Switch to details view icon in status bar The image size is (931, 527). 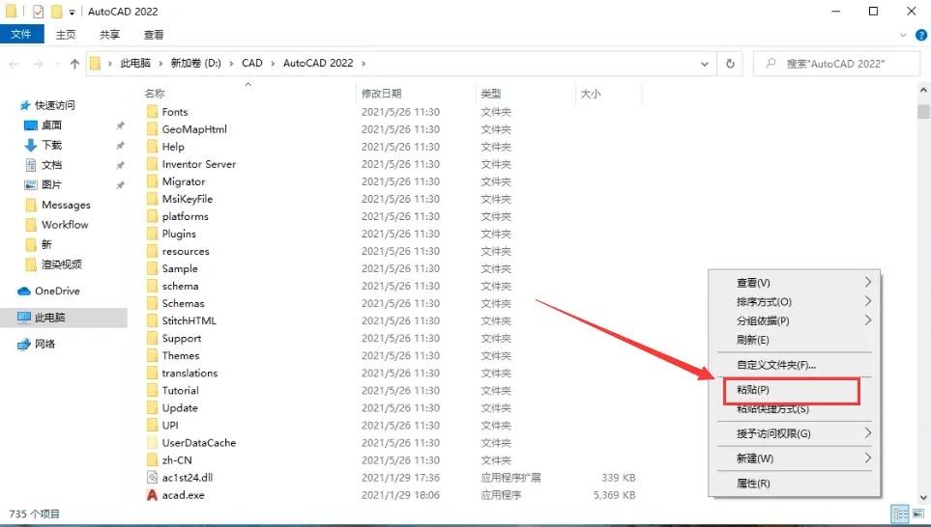click(x=901, y=513)
